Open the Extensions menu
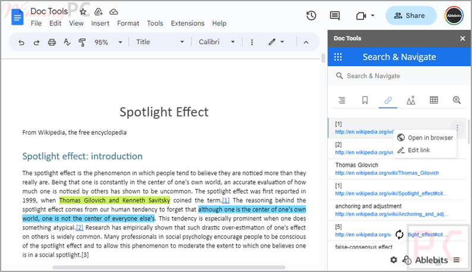The height and width of the screenshot is (272, 472). (187, 23)
